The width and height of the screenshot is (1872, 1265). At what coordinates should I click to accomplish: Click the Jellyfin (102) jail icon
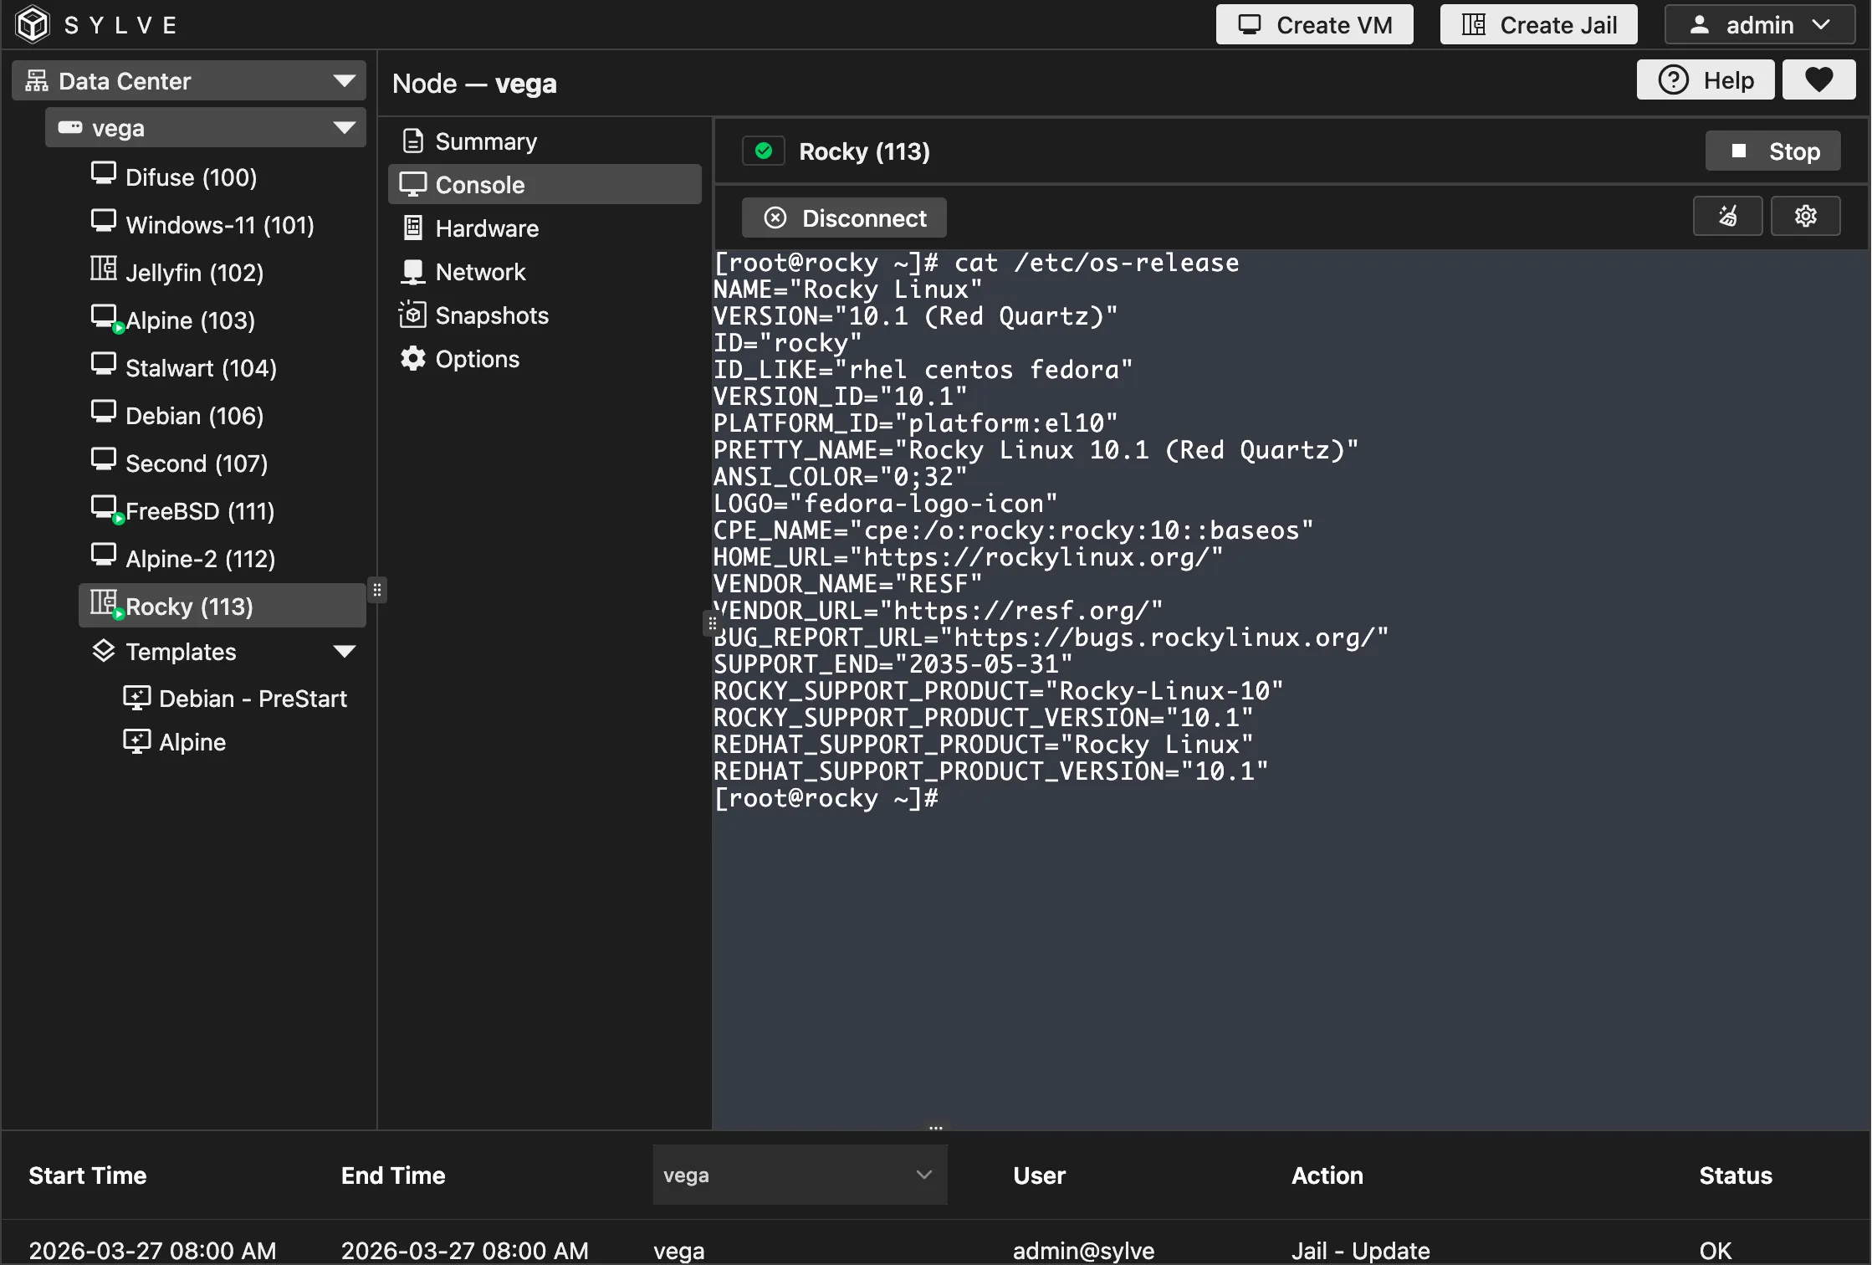click(104, 269)
